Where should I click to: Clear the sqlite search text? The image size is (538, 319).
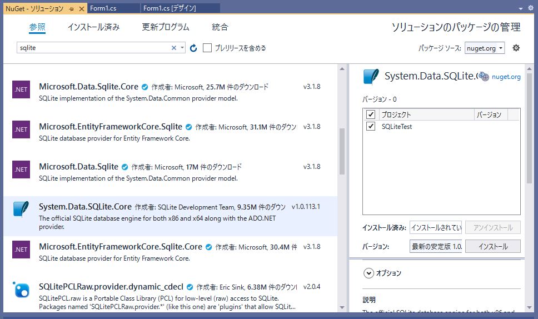(174, 48)
